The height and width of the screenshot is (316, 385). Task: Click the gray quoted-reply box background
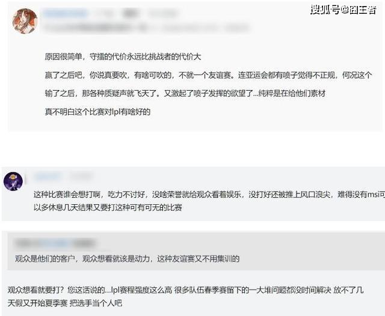[196, 251]
